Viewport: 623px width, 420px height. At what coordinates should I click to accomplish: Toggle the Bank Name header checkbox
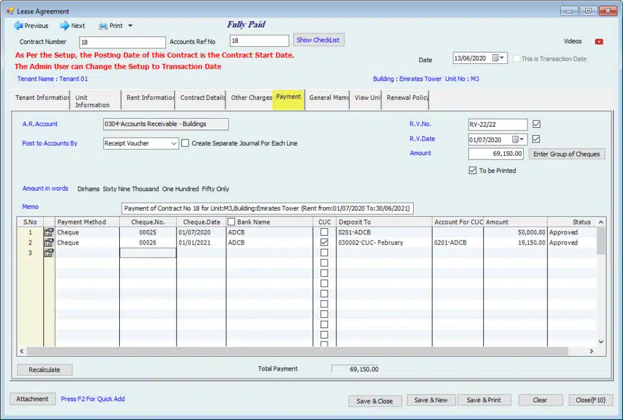[x=231, y=222]
